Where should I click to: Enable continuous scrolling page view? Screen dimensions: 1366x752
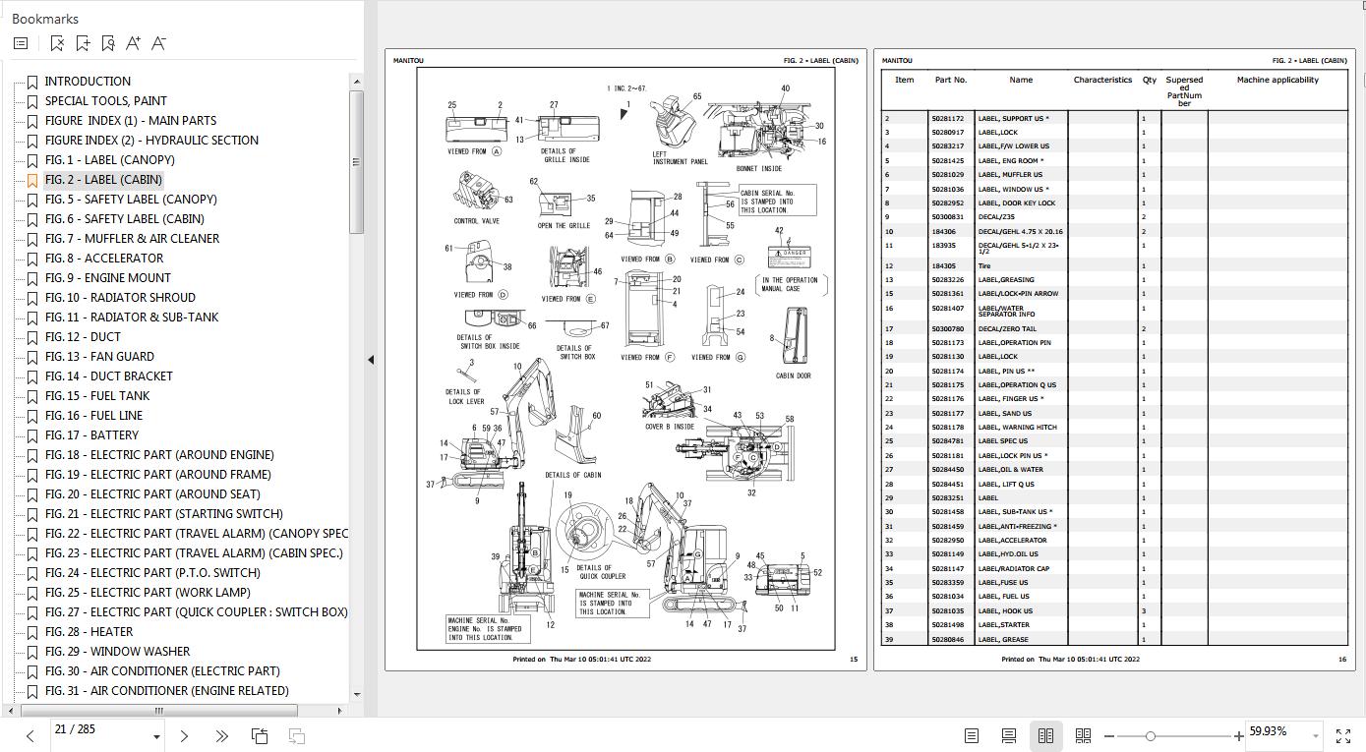click(1008, 735)
